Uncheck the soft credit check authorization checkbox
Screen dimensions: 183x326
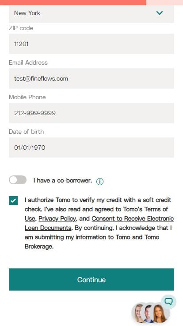click(x=13, y=201)
